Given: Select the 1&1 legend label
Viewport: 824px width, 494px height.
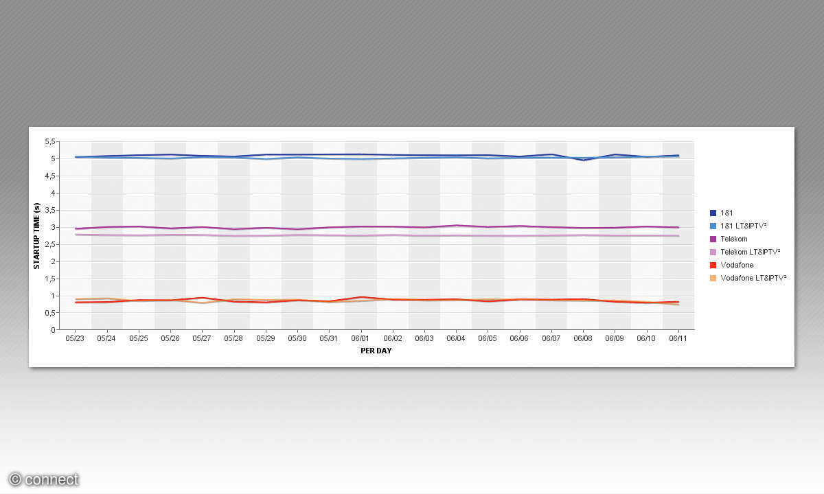Looking at the screenshot, I should [x=726, y=213].
